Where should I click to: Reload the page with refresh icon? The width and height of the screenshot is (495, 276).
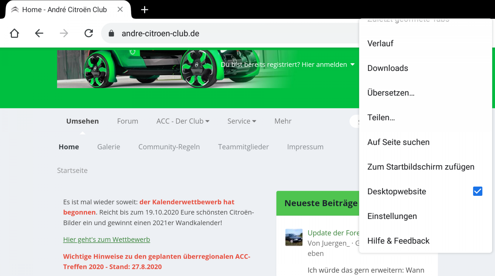click(89, 33)
